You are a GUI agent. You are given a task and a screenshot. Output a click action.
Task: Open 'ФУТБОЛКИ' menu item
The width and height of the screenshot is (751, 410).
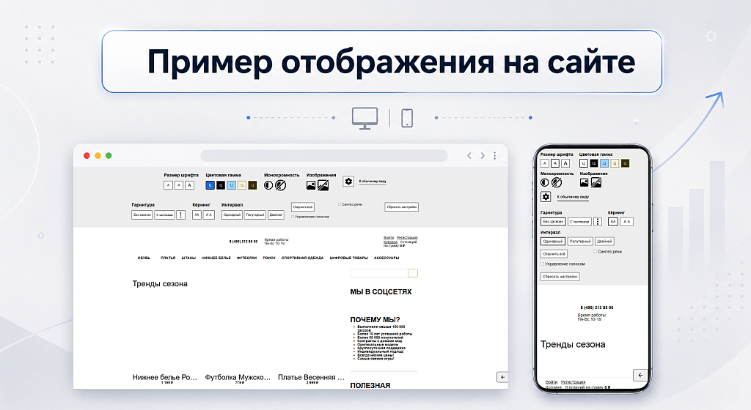pyautogui.click(x=246, y=258)
